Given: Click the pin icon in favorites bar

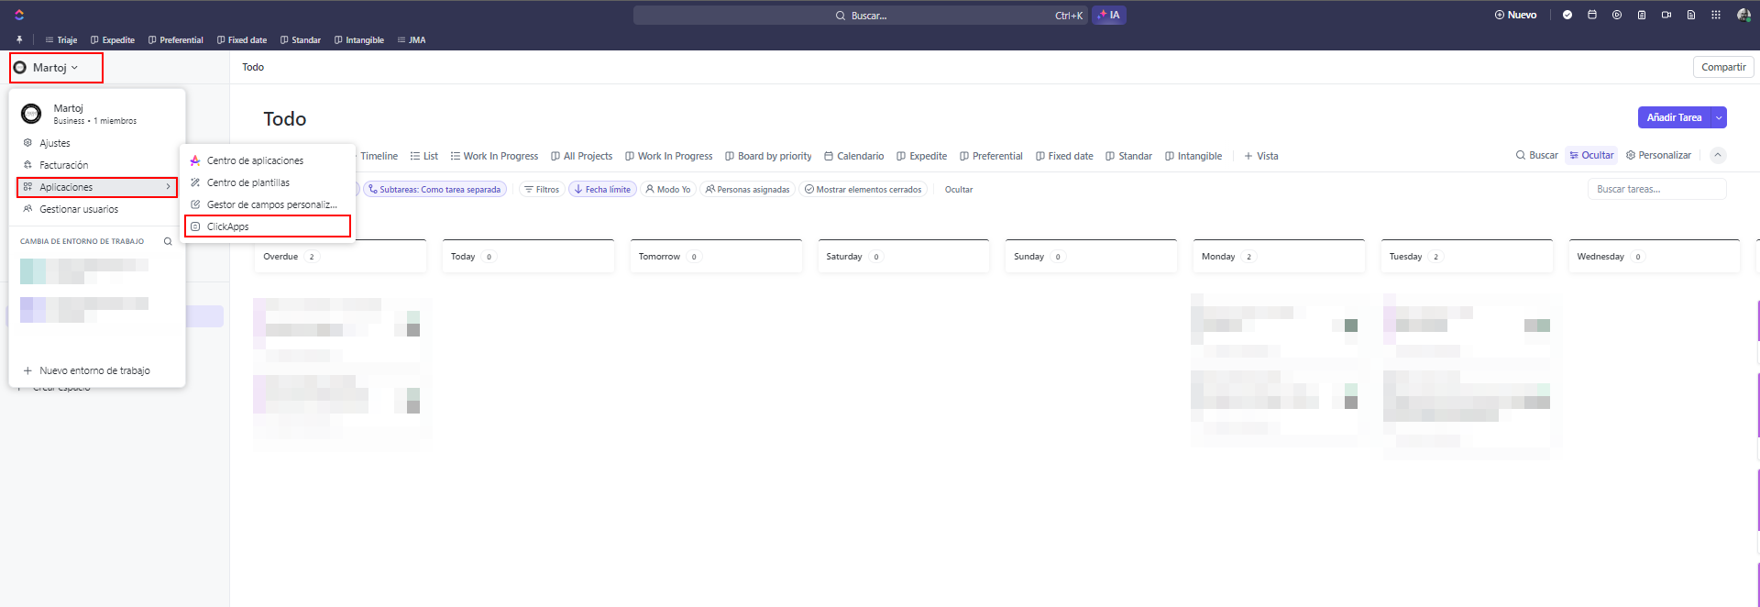Looking at the screenshot, I should click(x=19, y=40).
